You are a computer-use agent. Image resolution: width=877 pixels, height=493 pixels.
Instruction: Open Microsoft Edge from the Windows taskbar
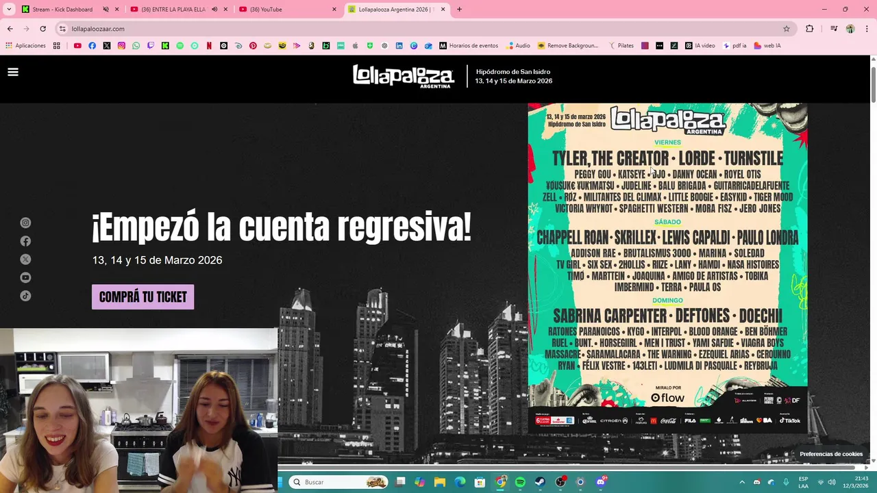point(460,482)
